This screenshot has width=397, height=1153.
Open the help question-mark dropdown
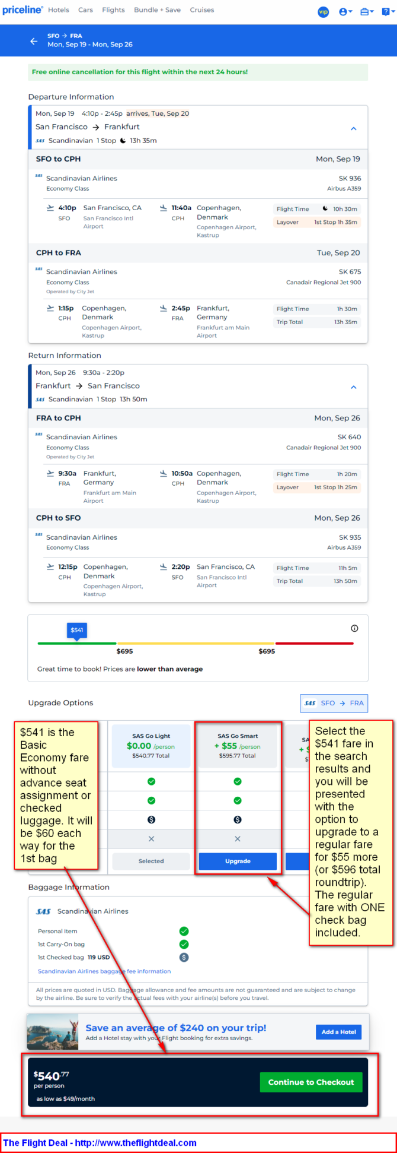point(388,12)
